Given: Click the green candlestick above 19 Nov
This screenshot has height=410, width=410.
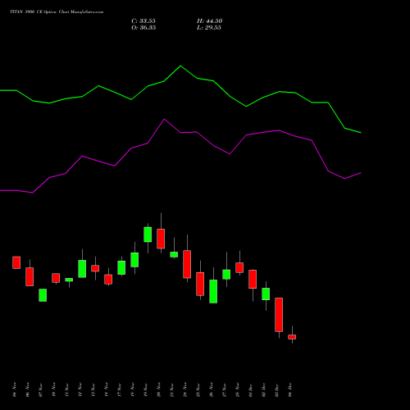Looking at the screenshot, I should 148,235.
